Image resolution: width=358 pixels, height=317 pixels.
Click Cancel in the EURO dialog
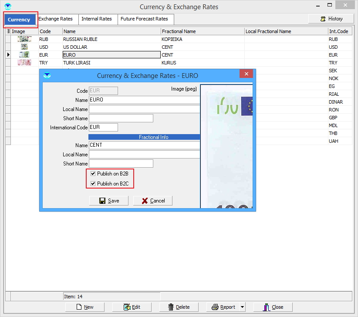[x=153, y=201]
